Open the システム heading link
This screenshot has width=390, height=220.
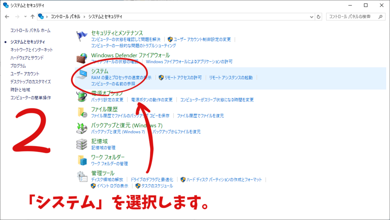click(x=100, y=71)
